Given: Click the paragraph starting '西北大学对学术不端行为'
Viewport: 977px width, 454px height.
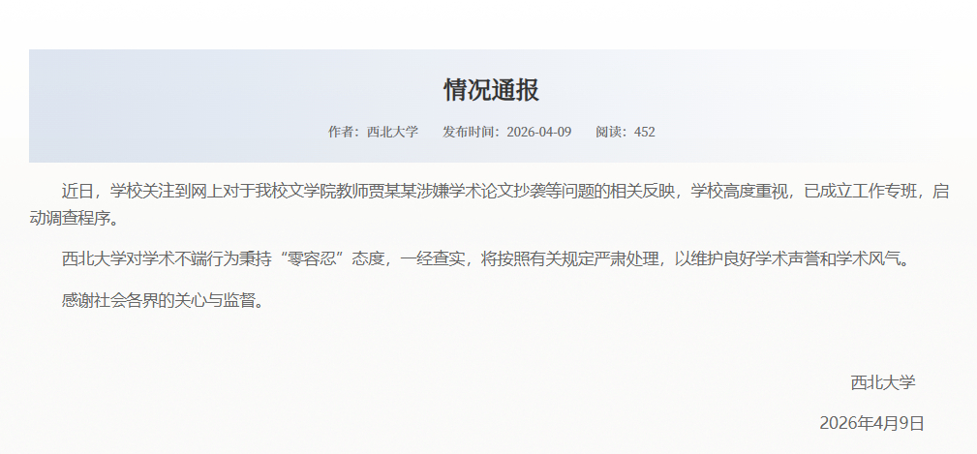Looking at the screenshot, I should tap(487, 259).
